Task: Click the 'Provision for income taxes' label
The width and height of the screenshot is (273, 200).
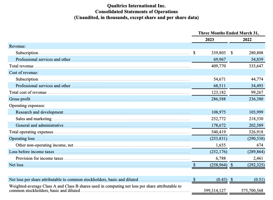Action: (40, 158)
